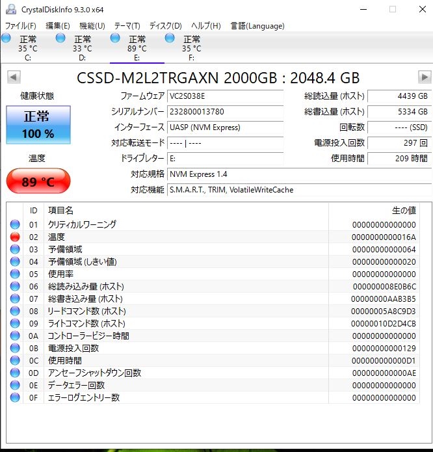Switch to disk C: 35 °C tab
The image size is (433, 452).
(x=28, y=48)
